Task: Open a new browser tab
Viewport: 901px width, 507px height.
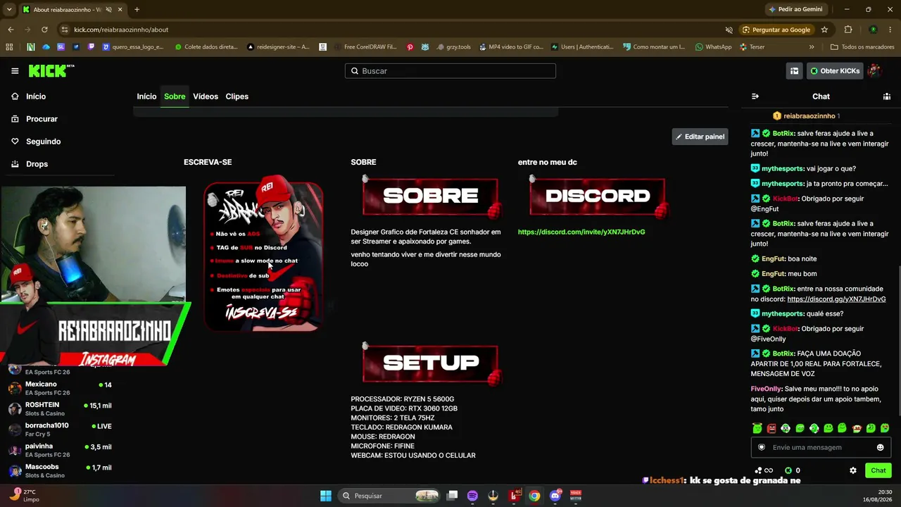Action: click(137, 9)
